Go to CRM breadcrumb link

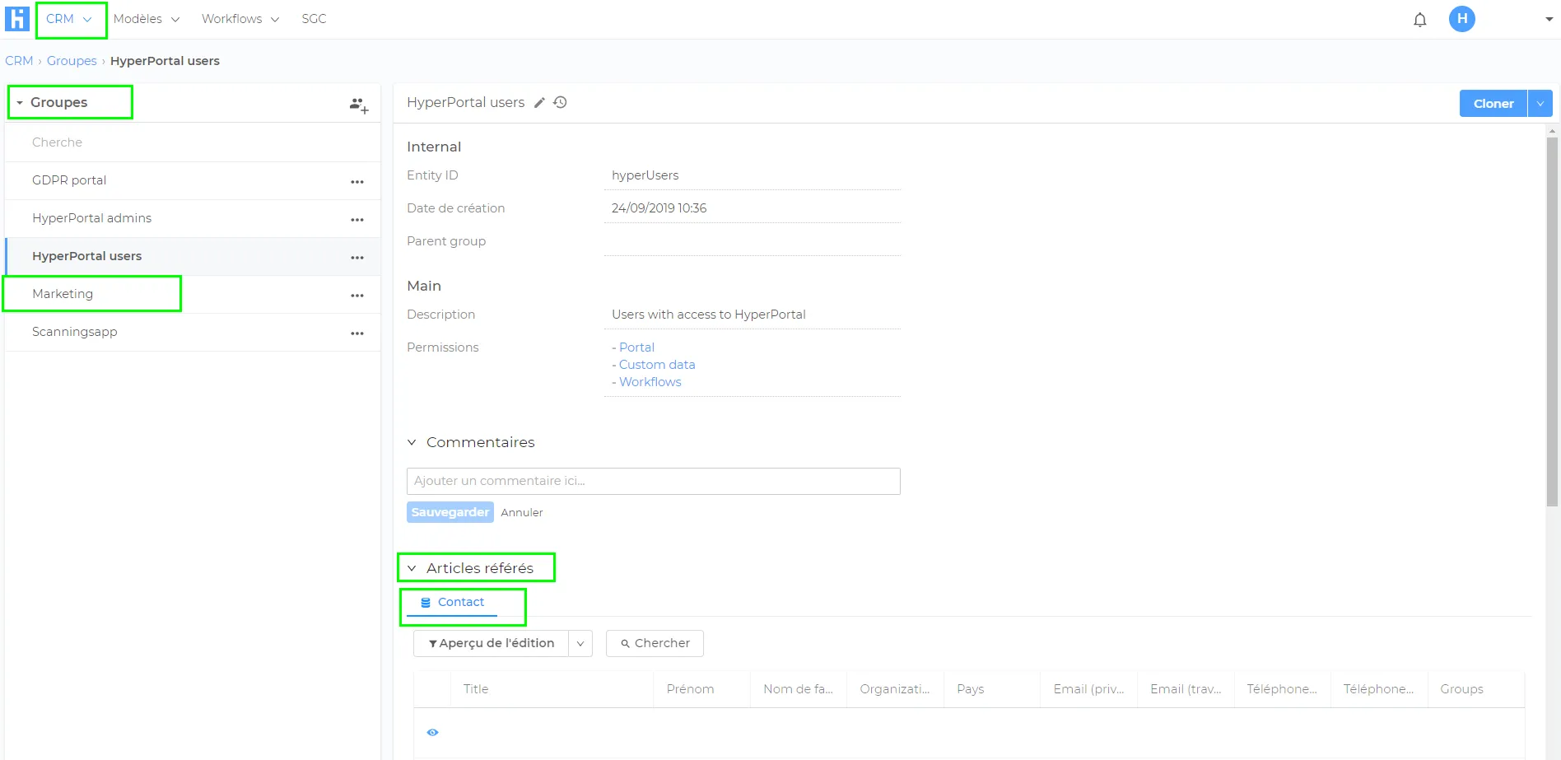[19, 61]
